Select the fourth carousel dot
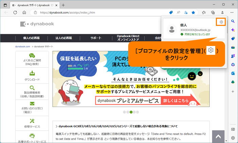The image size is (238, 143). pos(134,112)
